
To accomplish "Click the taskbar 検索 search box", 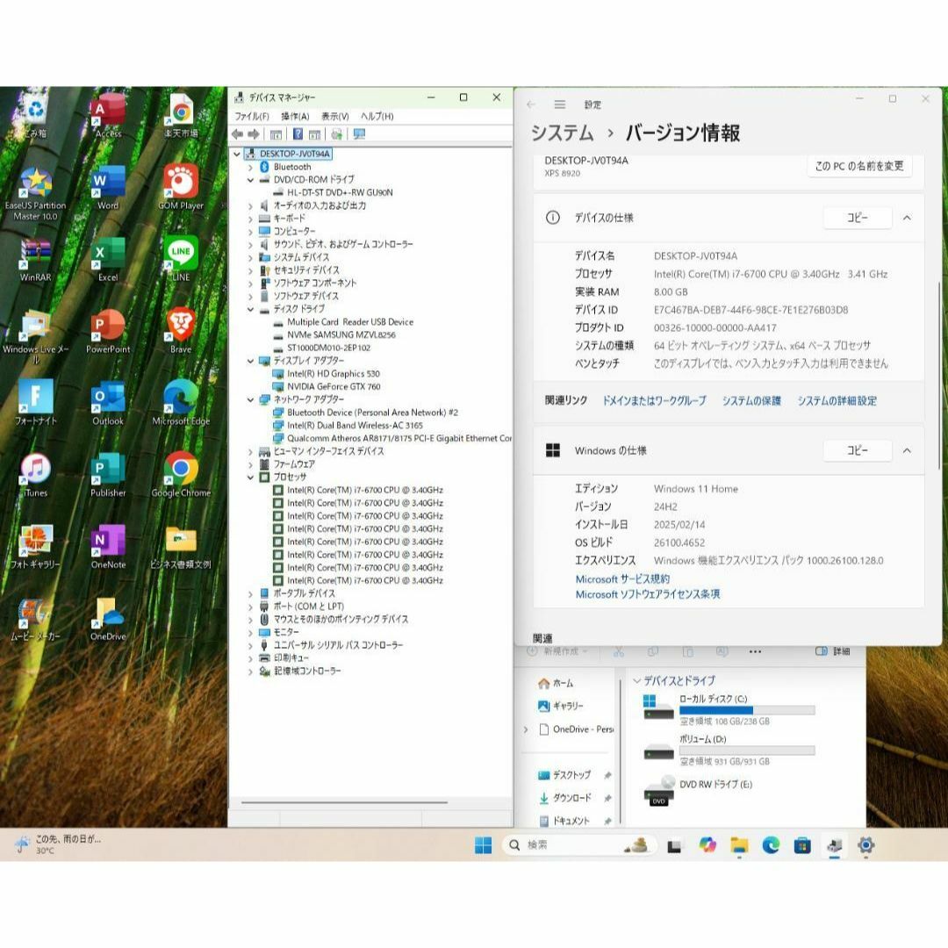I will click(578, 845).
